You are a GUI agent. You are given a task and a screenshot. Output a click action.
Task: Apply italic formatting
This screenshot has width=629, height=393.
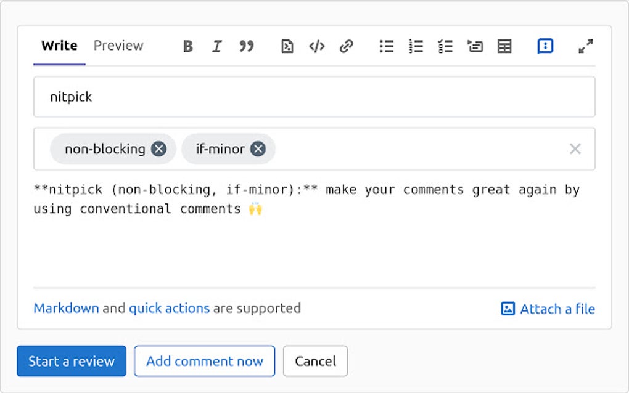pyautogui.click(x=217, y=46)
